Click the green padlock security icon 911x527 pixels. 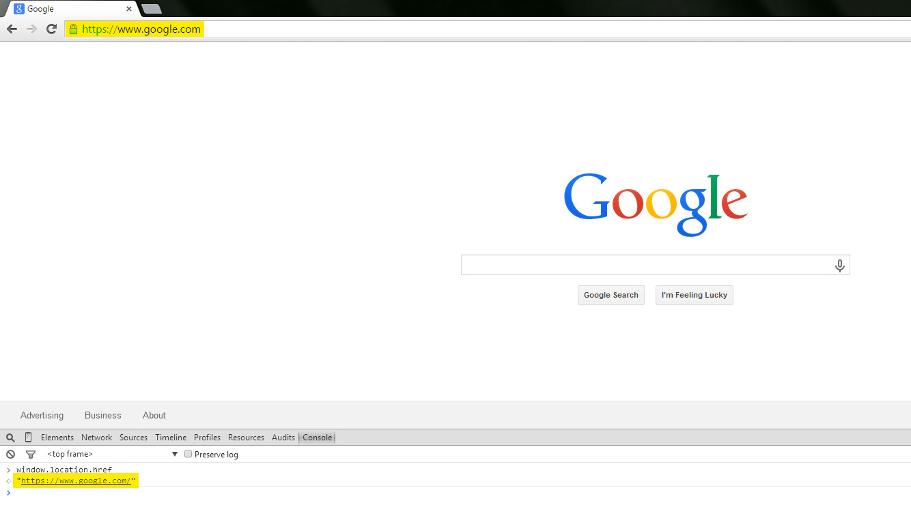point(73,29)
